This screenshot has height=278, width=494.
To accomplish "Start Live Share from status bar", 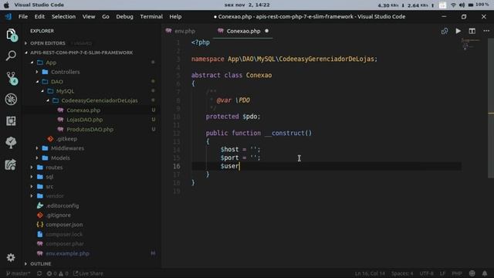I will (x=89, y=273).
